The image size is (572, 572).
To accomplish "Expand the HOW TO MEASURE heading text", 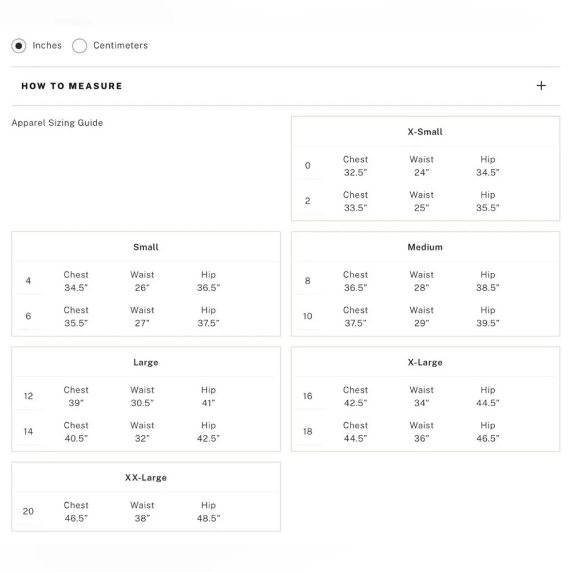I will click(x=71, y=86).
